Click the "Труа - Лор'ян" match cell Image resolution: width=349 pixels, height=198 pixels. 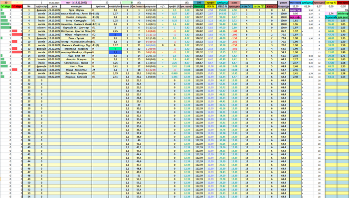pyautogui.click(x=76, y=10)
